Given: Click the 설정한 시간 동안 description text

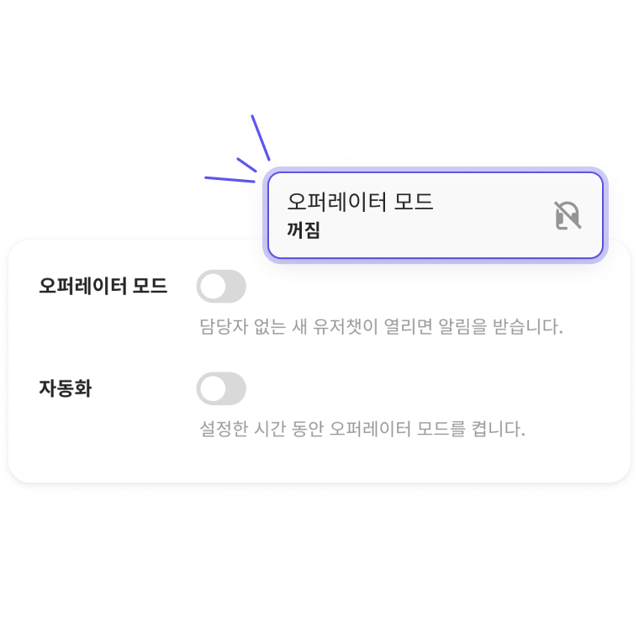Looking at the screenshot, I should click(x=362, y=429).
